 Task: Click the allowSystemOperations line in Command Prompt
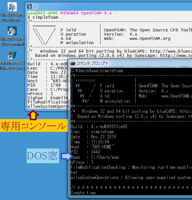point(131,177)
